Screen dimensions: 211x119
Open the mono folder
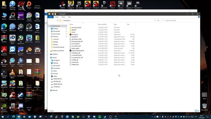(x=74, y=32)
